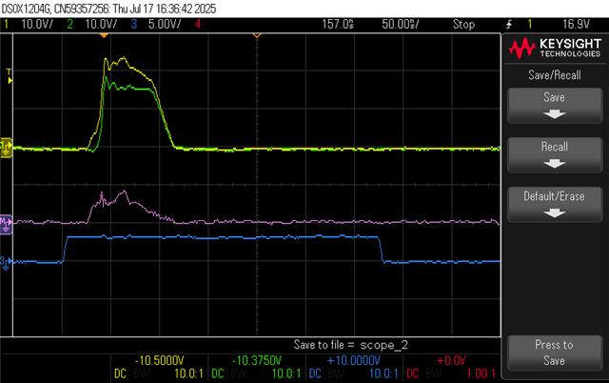Screen dimensions: 609x383
Task: Click channel 2 DC coupling indicator
Action: 218,373
